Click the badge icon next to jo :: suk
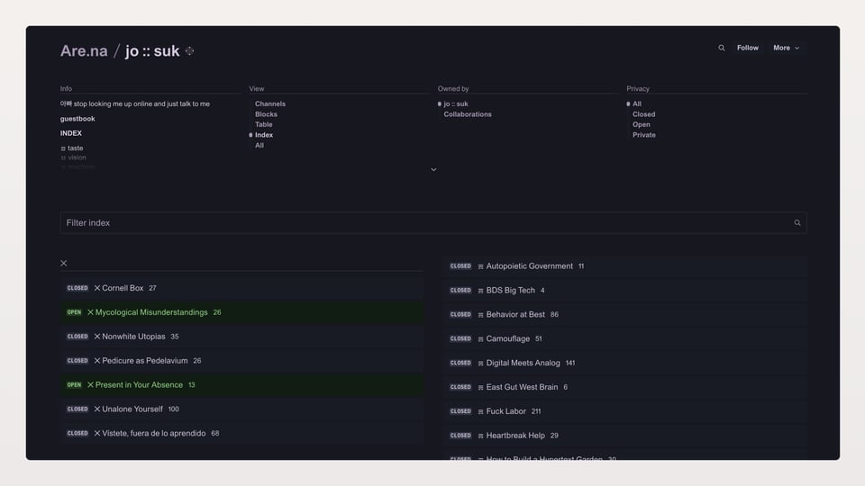The width and height of the screenshot is (865, 486). [x=189, y=51]
